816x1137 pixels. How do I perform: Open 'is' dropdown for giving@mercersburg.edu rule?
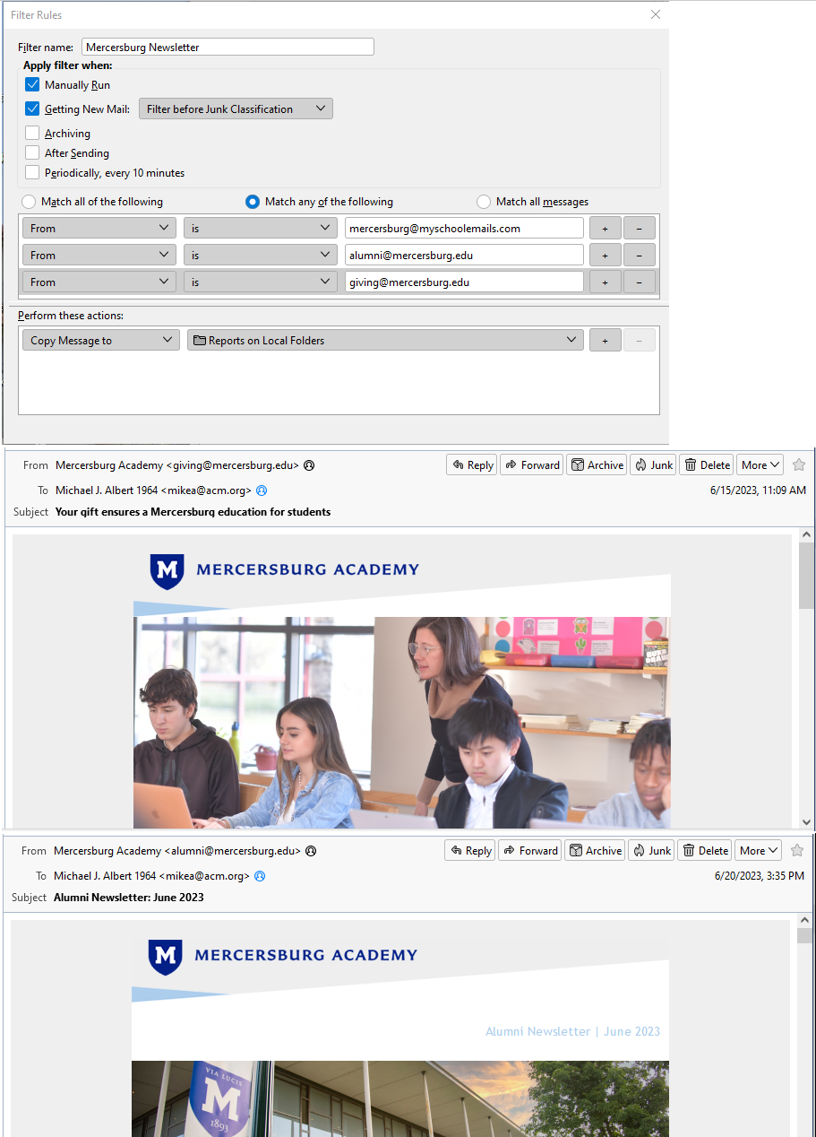click(261, 282)
